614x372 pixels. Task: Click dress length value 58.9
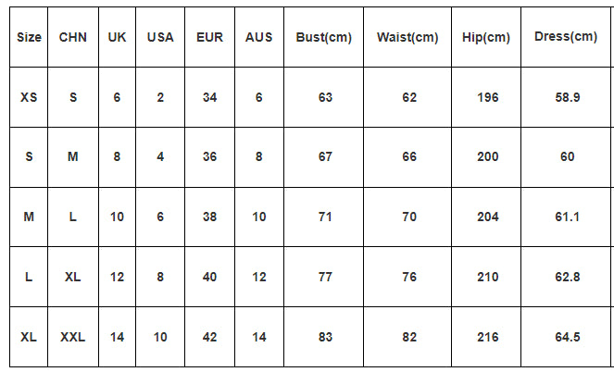pyautogui.click(x=567, y=97)
